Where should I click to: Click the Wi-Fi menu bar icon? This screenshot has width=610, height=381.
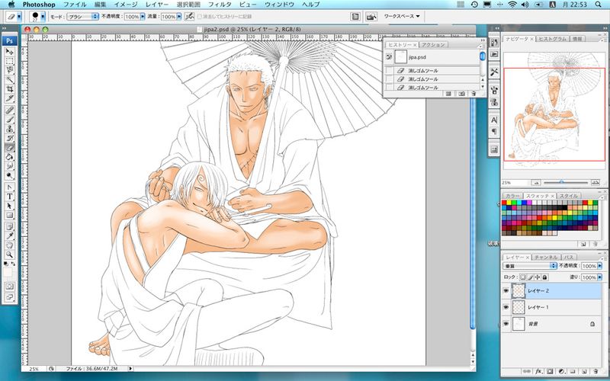[512, 5]
